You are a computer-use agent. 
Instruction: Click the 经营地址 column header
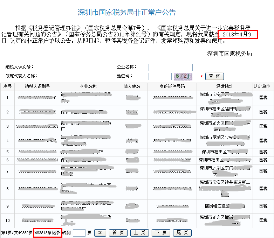[225, 86]
